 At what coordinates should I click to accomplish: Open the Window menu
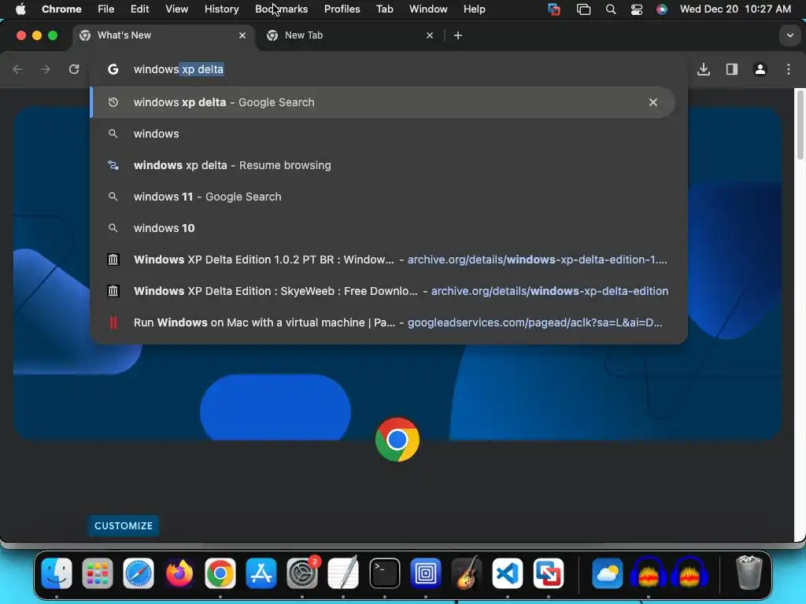(x=428, y=9)
